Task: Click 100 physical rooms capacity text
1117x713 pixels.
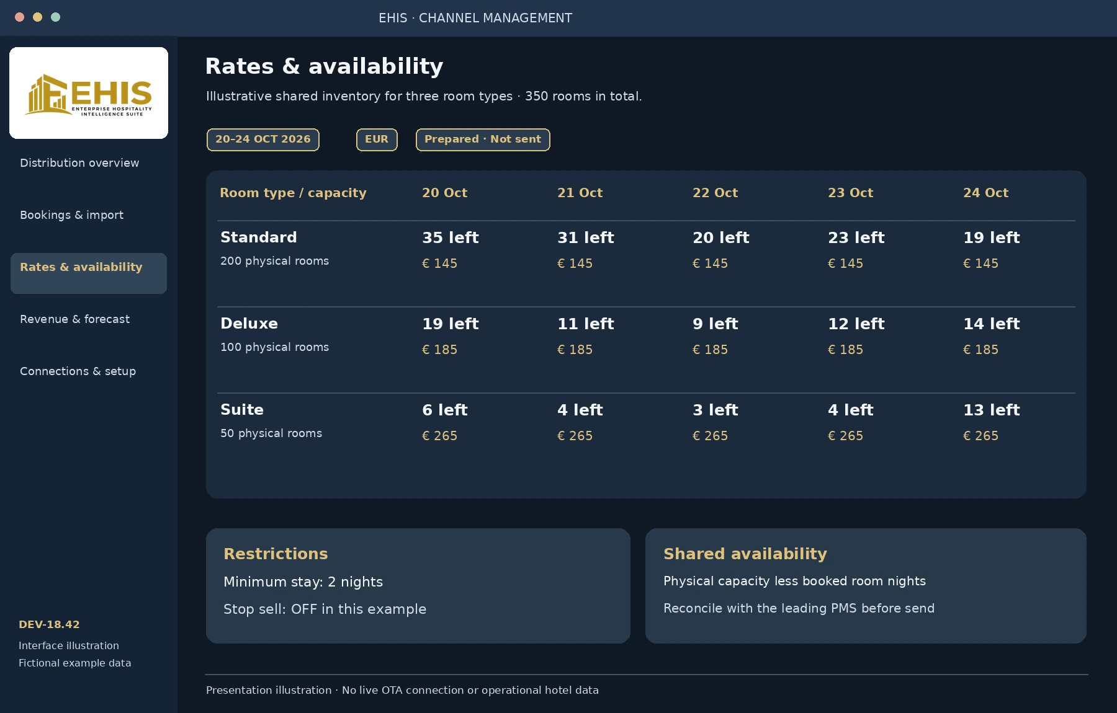Action: [275, 347]
